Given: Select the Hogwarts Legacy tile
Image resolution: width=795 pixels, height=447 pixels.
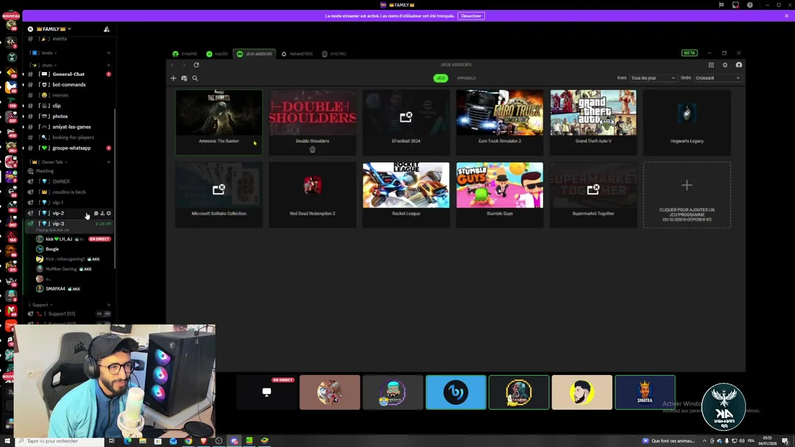Looking at the screenshot, I should [687, 122].
